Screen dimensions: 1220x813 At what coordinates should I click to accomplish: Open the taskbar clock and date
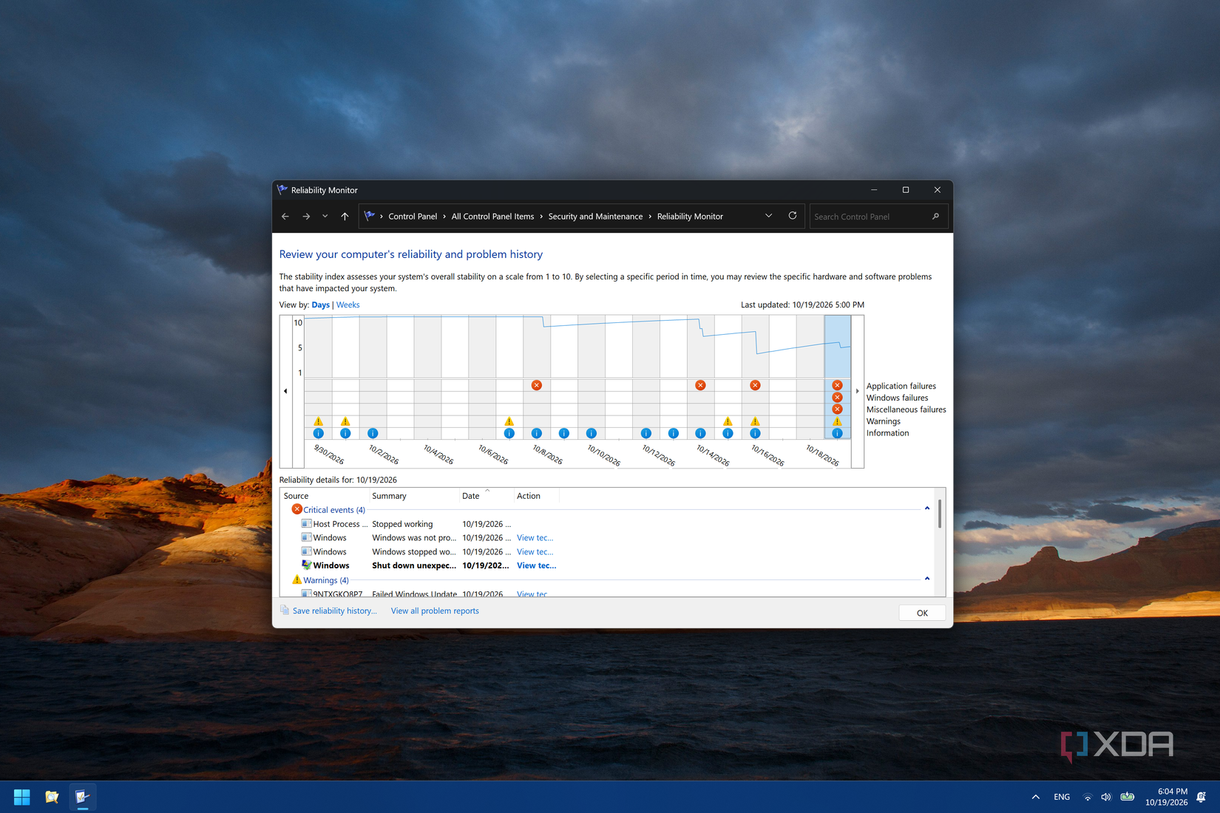tap(1167, 797)
